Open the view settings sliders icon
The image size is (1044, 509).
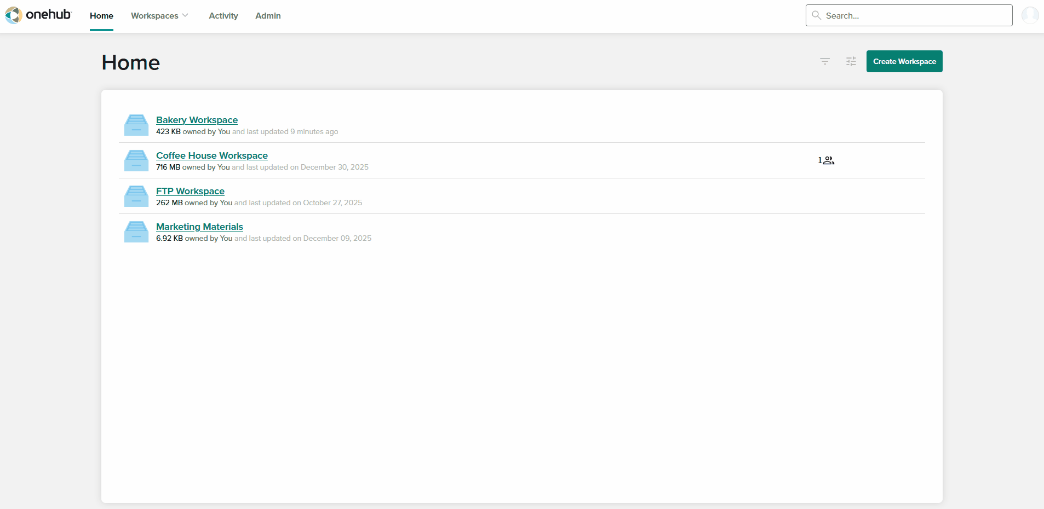851,61
